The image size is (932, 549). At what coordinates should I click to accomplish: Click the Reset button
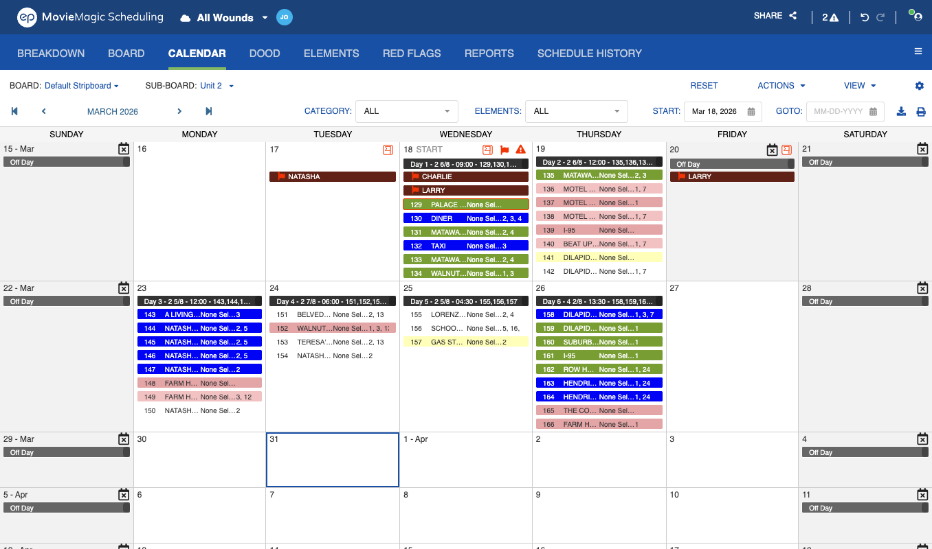point(704,86)
